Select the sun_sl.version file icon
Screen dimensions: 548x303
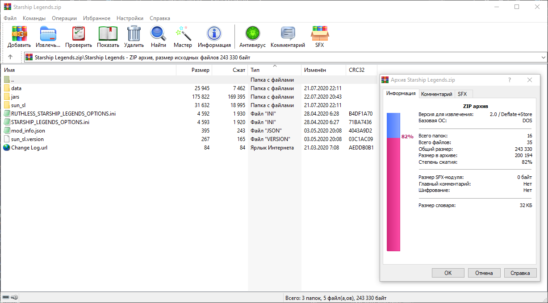(x=7, y=139)
